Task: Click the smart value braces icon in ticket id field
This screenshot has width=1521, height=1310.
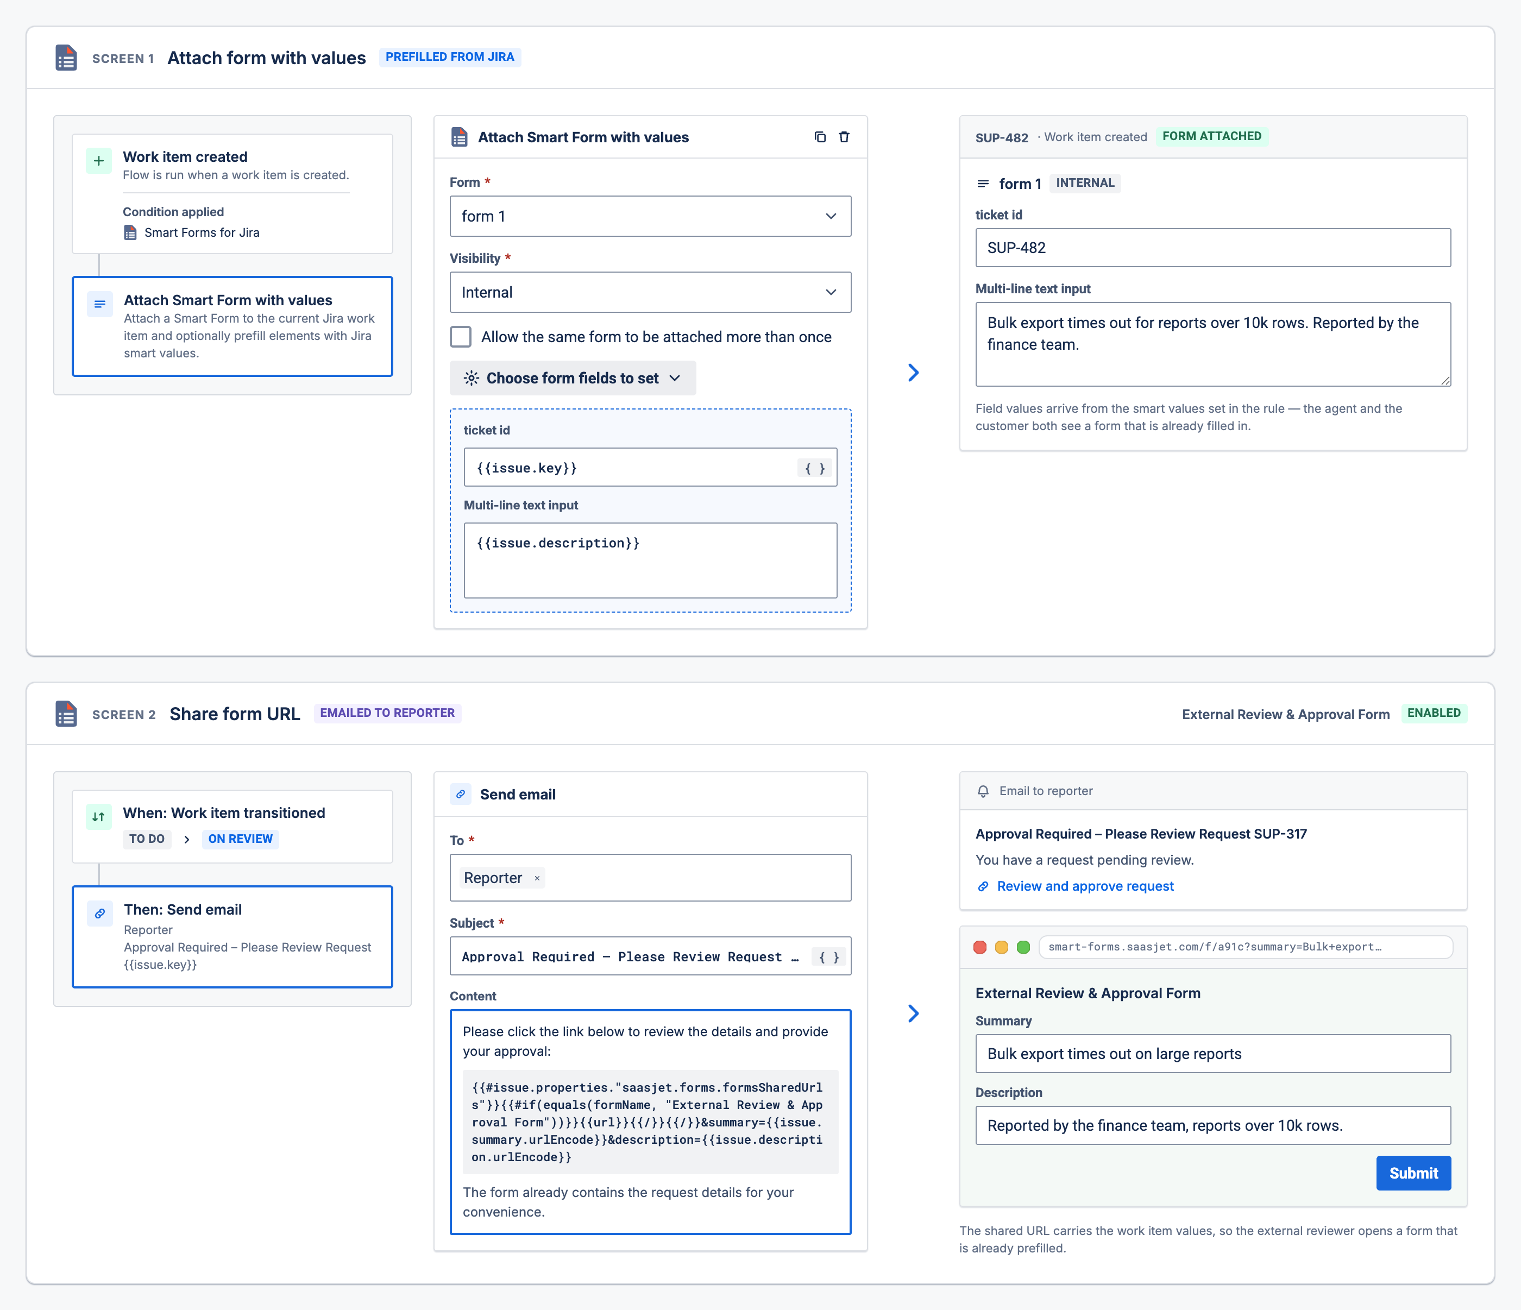Action: [x=815, y=468]
